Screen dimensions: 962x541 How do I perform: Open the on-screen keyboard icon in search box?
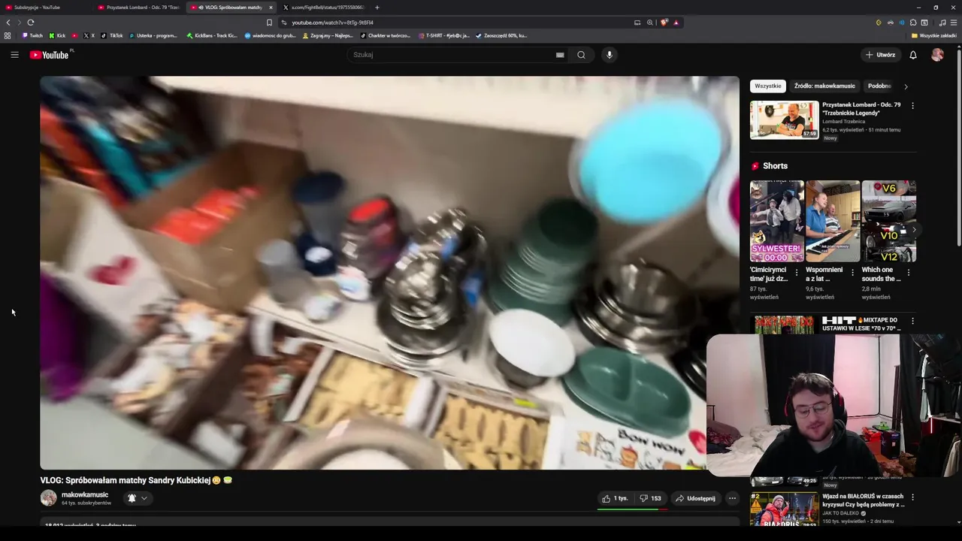pyautogui.click(x=560, y=55)
